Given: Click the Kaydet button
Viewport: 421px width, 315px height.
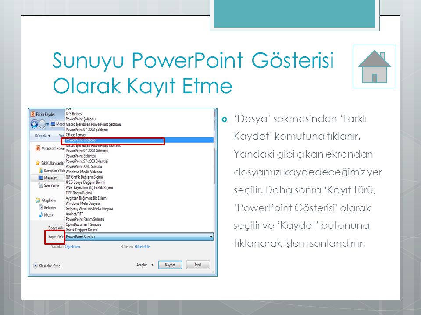Looking at the screenshot, I should [170, 265].
